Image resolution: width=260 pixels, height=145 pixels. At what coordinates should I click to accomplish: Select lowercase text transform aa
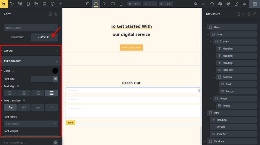tap(38, 107)
